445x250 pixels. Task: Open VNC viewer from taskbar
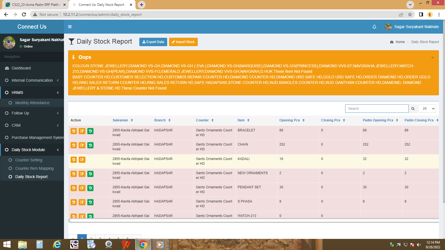(x=74, y=244)
